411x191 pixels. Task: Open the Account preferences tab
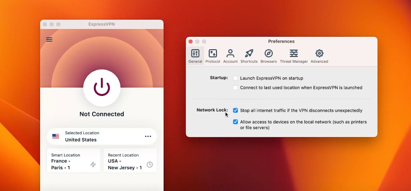point(230,56)
